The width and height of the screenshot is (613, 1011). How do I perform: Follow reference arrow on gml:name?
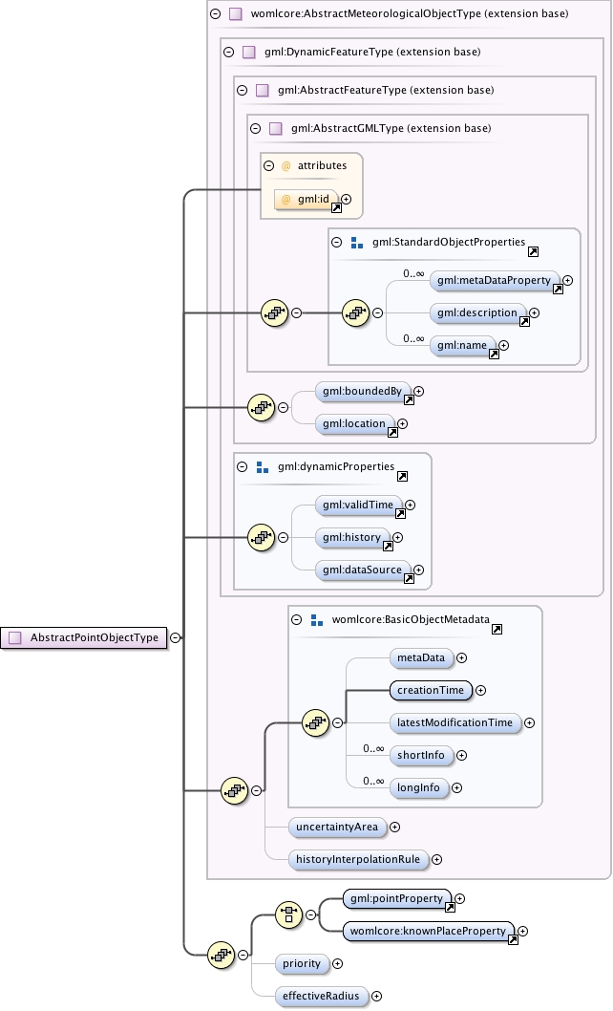pyautogui.click(x=494, y=354)
